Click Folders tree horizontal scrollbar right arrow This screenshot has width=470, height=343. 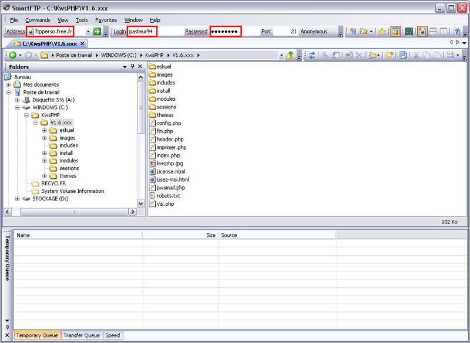click(132, 212)
